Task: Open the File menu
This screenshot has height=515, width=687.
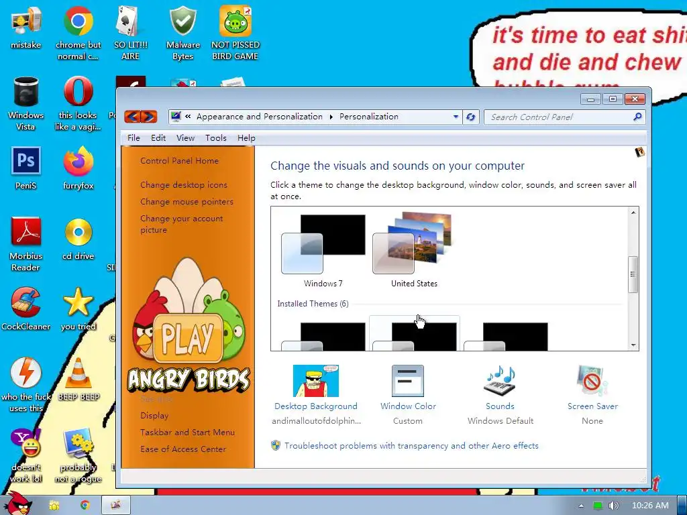Action: pos(134,138)
